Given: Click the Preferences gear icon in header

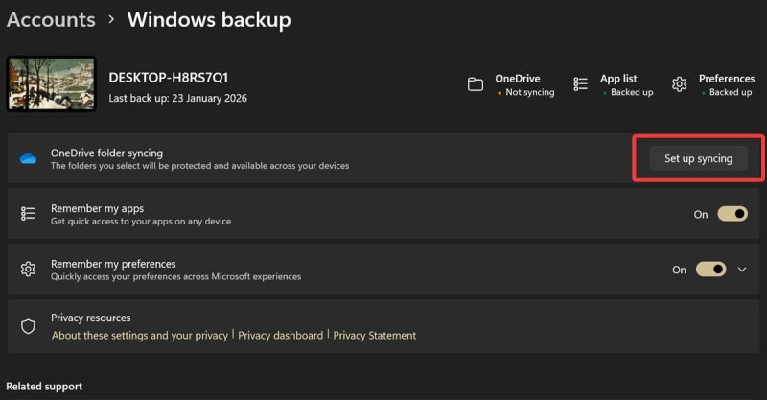Looking at the screenshot, I should (x=680, y=84).
